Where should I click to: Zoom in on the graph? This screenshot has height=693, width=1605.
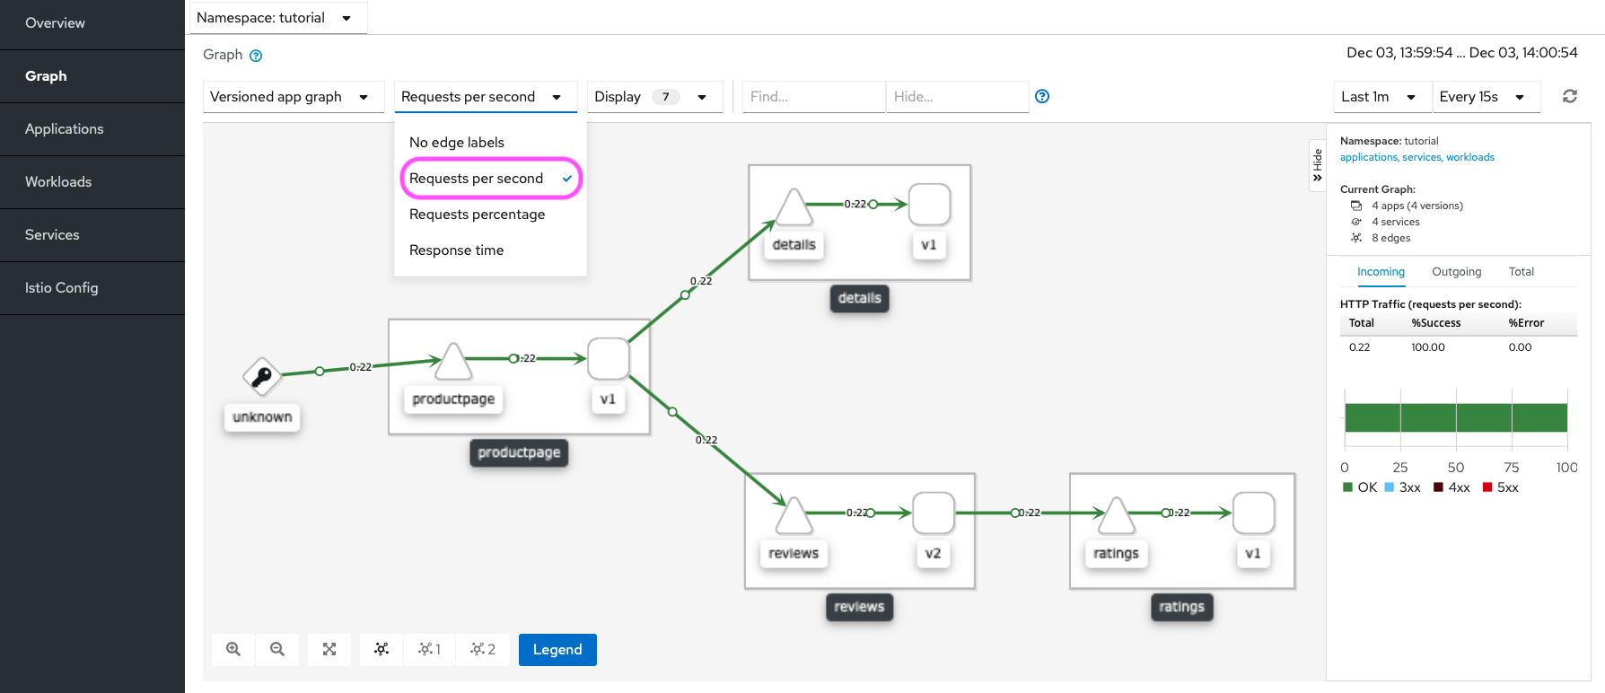click(x=233, y=649)
